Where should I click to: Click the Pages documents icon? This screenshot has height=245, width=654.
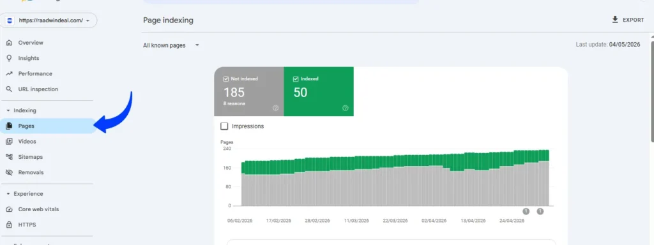point(9,126)
